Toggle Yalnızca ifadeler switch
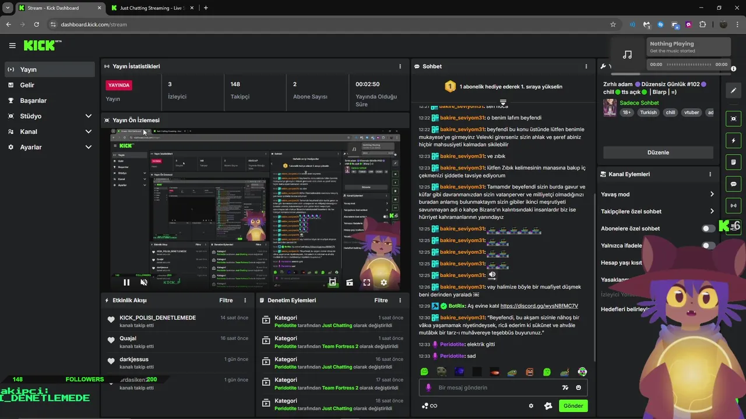The width and height of the screenshot is (746, 419). coord(708,246)
